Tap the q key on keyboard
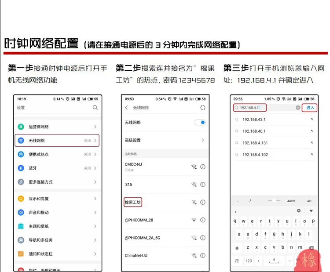The height and width of the screenshot is (272, 330). pyautogui.click(x=235, y=222)
